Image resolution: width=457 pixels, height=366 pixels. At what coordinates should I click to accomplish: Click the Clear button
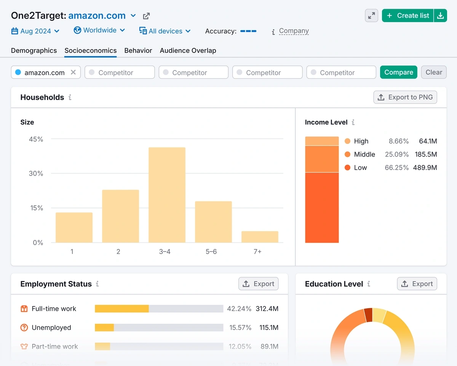click(434, 72)
